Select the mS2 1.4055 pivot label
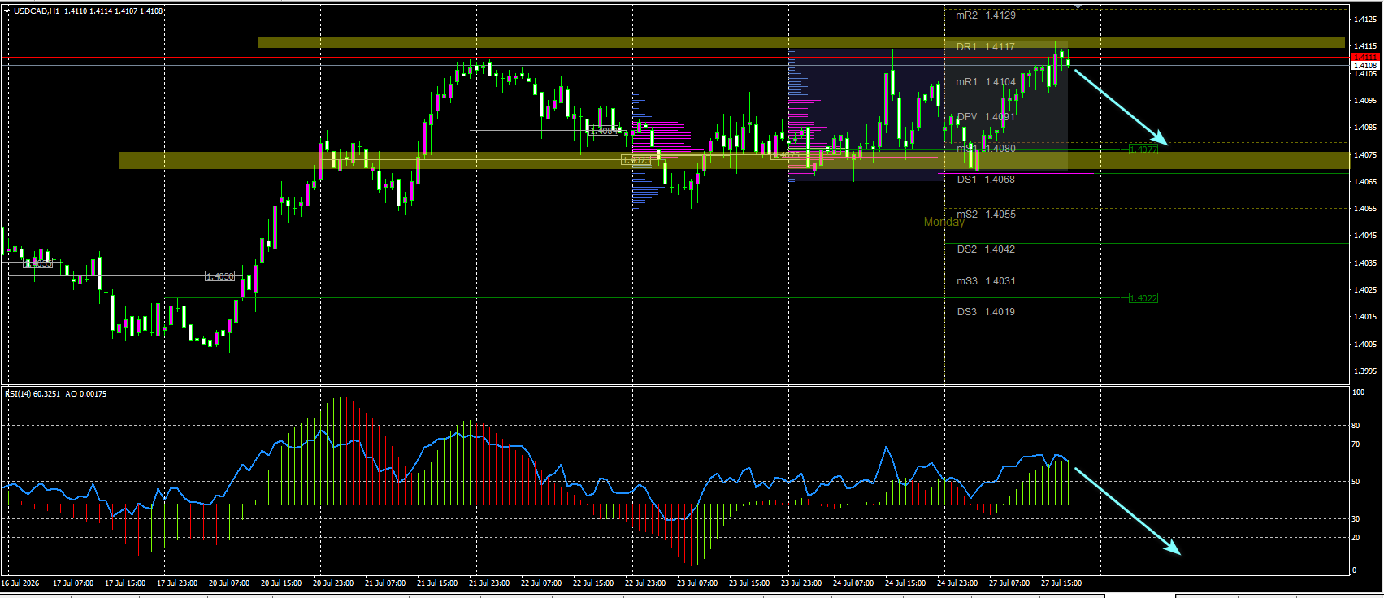 [986, 214]
